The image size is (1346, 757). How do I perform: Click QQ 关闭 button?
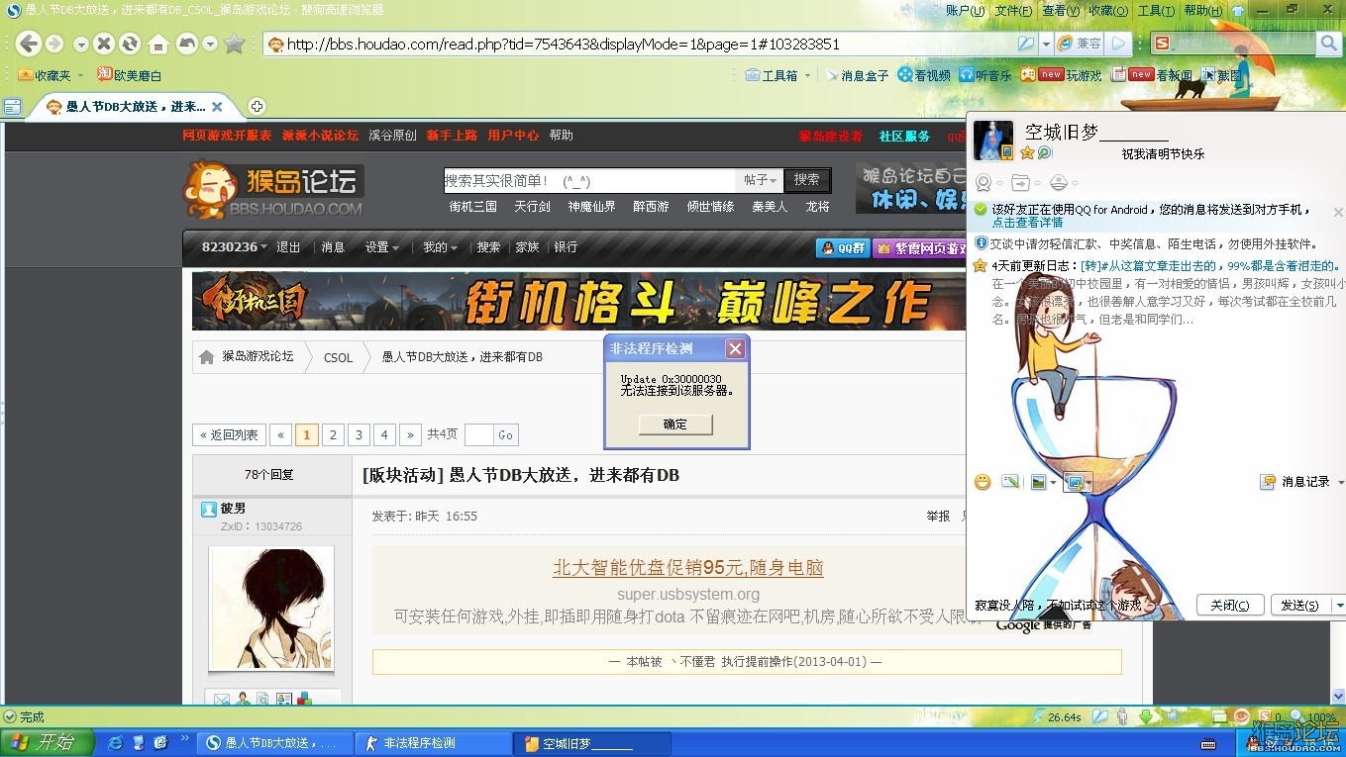(1230, 605)
